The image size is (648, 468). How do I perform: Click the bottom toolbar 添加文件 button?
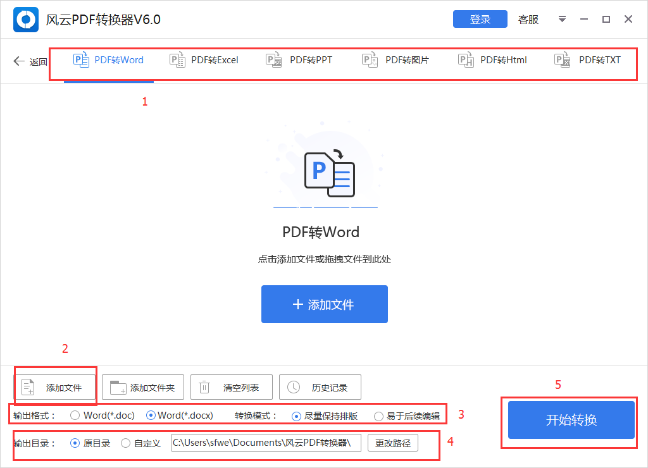click(x=54, y=387)
